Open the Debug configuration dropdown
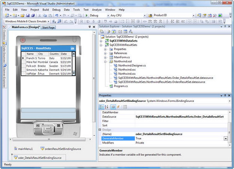234x169 pixels. (108, 16)
